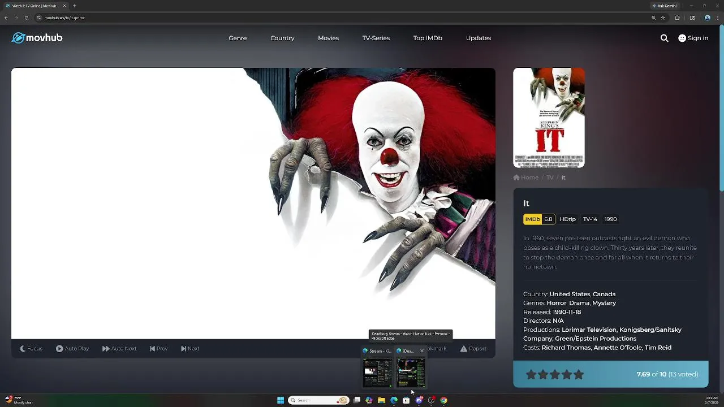724x407 pixels.
Task: Click the browser side panel icon
Action: tap(692, 18)
